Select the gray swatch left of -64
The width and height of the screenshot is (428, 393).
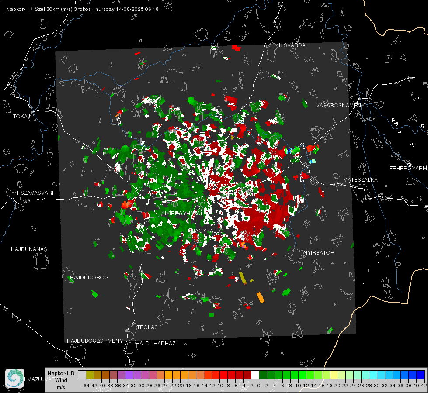[x=82, y=375]
